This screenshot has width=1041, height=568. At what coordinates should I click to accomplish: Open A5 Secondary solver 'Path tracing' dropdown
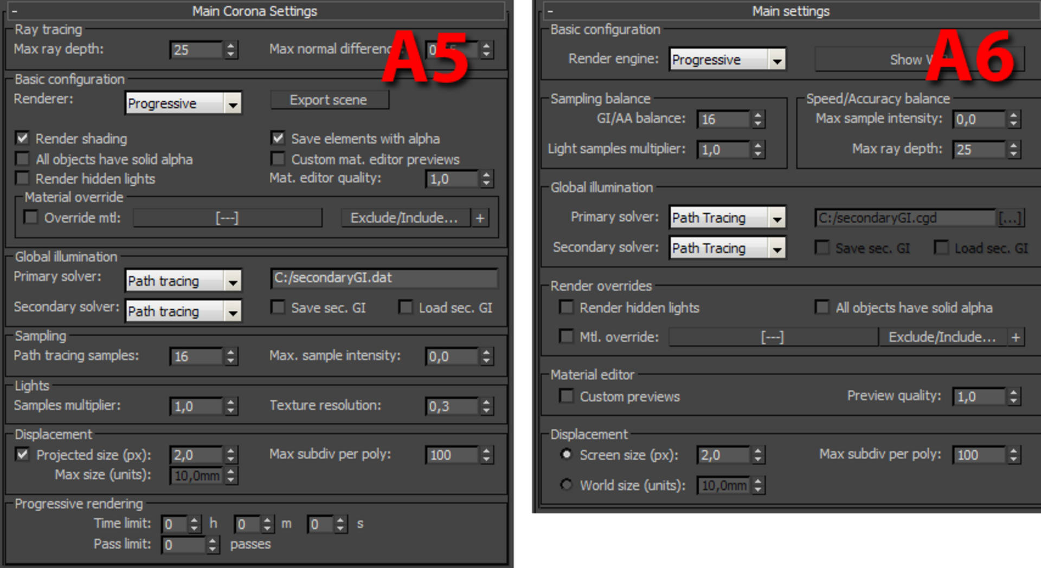click(183, 311)
